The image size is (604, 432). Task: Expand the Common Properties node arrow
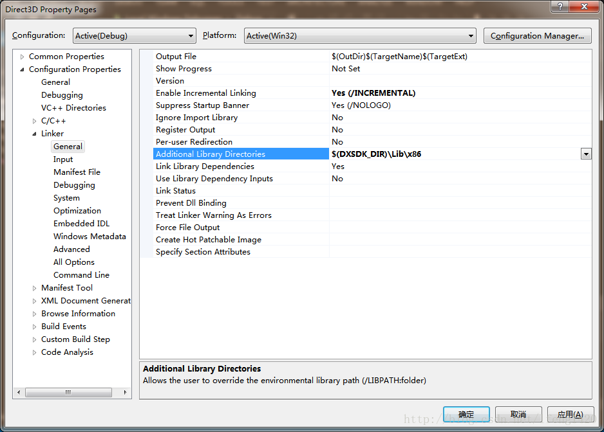tap(22, 57)
